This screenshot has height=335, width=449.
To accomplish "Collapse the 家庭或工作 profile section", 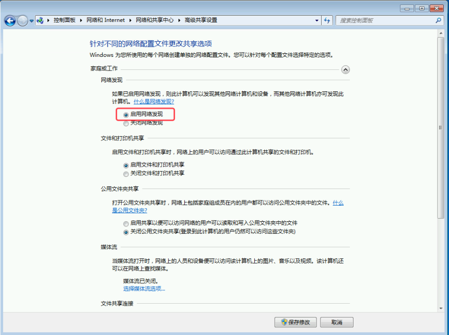I will pyautogui.click(x=345, y=69).
